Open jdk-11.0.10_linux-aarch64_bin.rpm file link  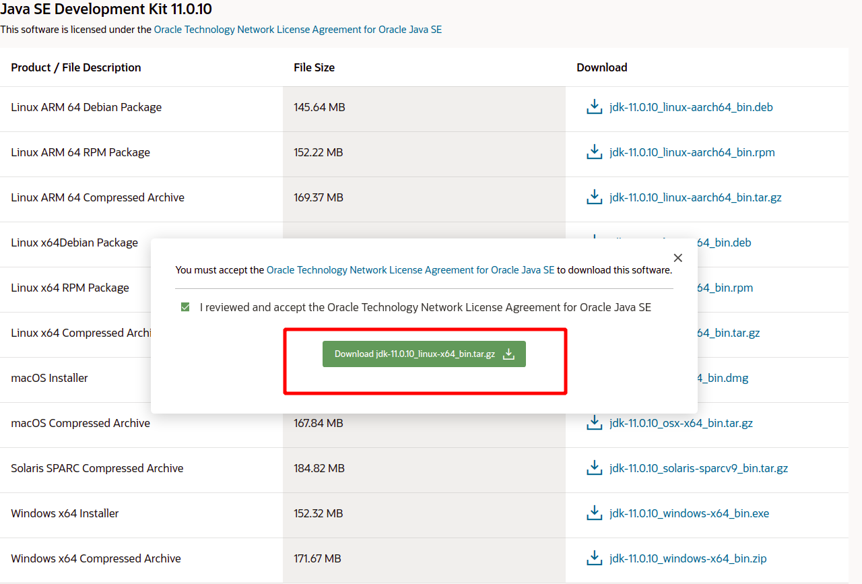pos(692,152)
